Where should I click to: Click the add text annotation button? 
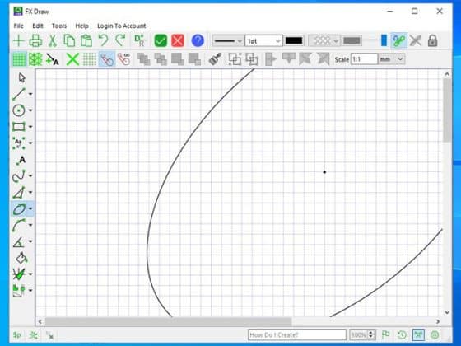53,59
